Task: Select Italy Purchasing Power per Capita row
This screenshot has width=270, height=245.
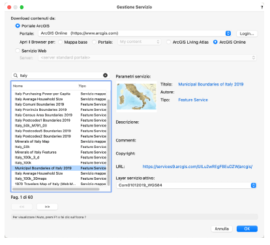Action: click(x=59, y=94)
